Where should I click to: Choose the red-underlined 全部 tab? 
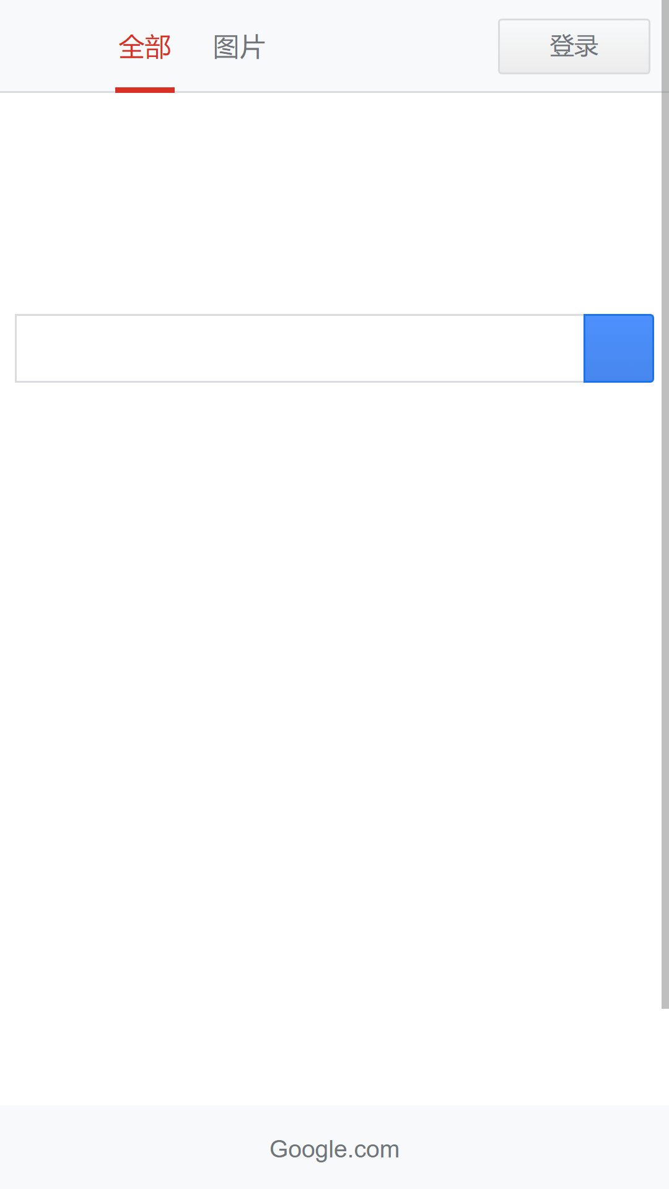click(145, 47)
